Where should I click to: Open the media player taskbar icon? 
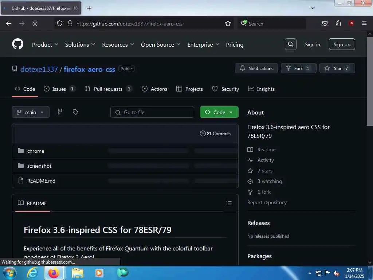click(x=99, y=273)
